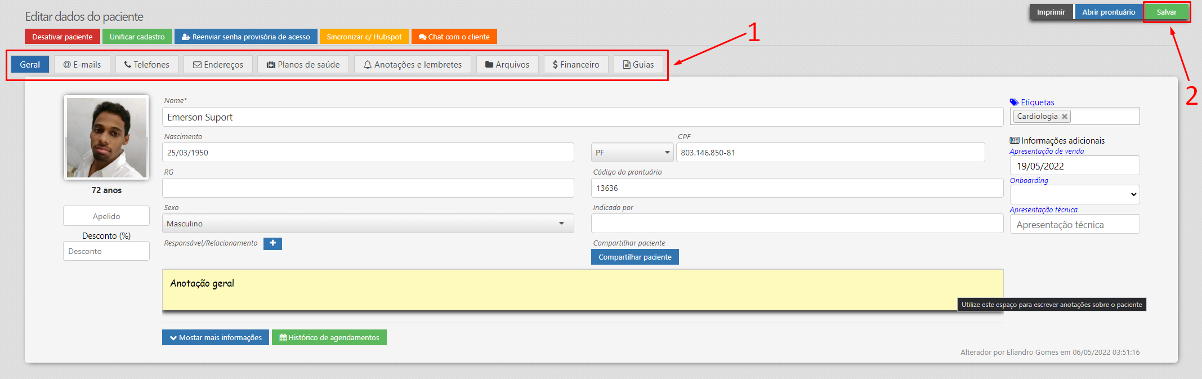Click the CPF field
Image resolution: width=1202 pixels, height=379 pixels.
[830, 153]
